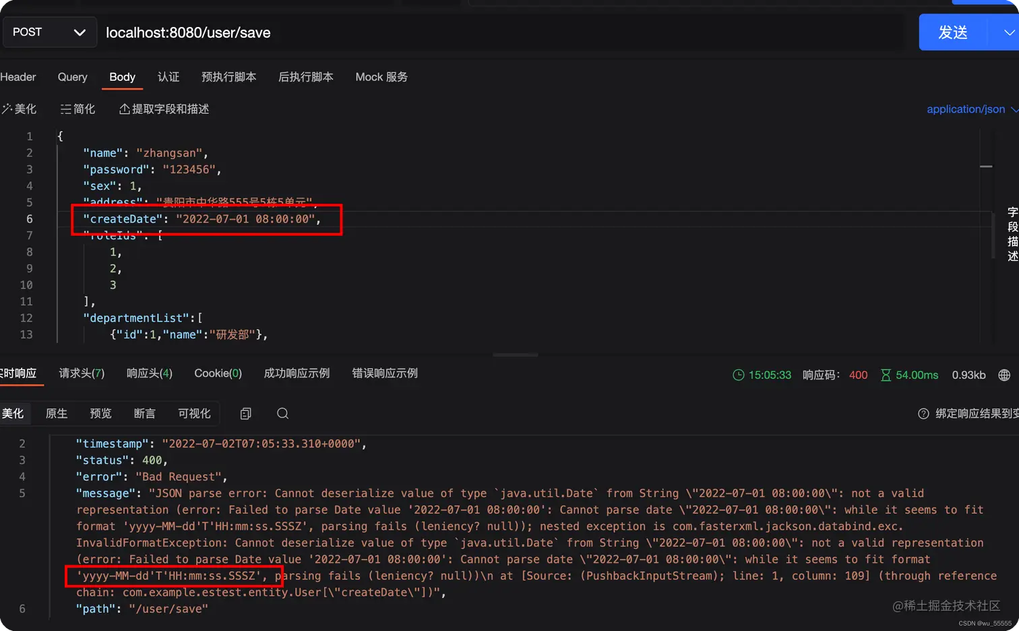1019x631 pixels.
Task: Open the 后执行脚本 post-script tab
Action: (306, 77)
